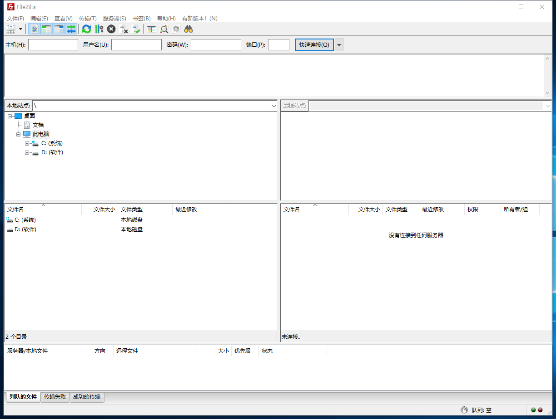The height and width of the screenshot is (419, 556).
Task: Open the Site Manager
Action: (11, 29)
